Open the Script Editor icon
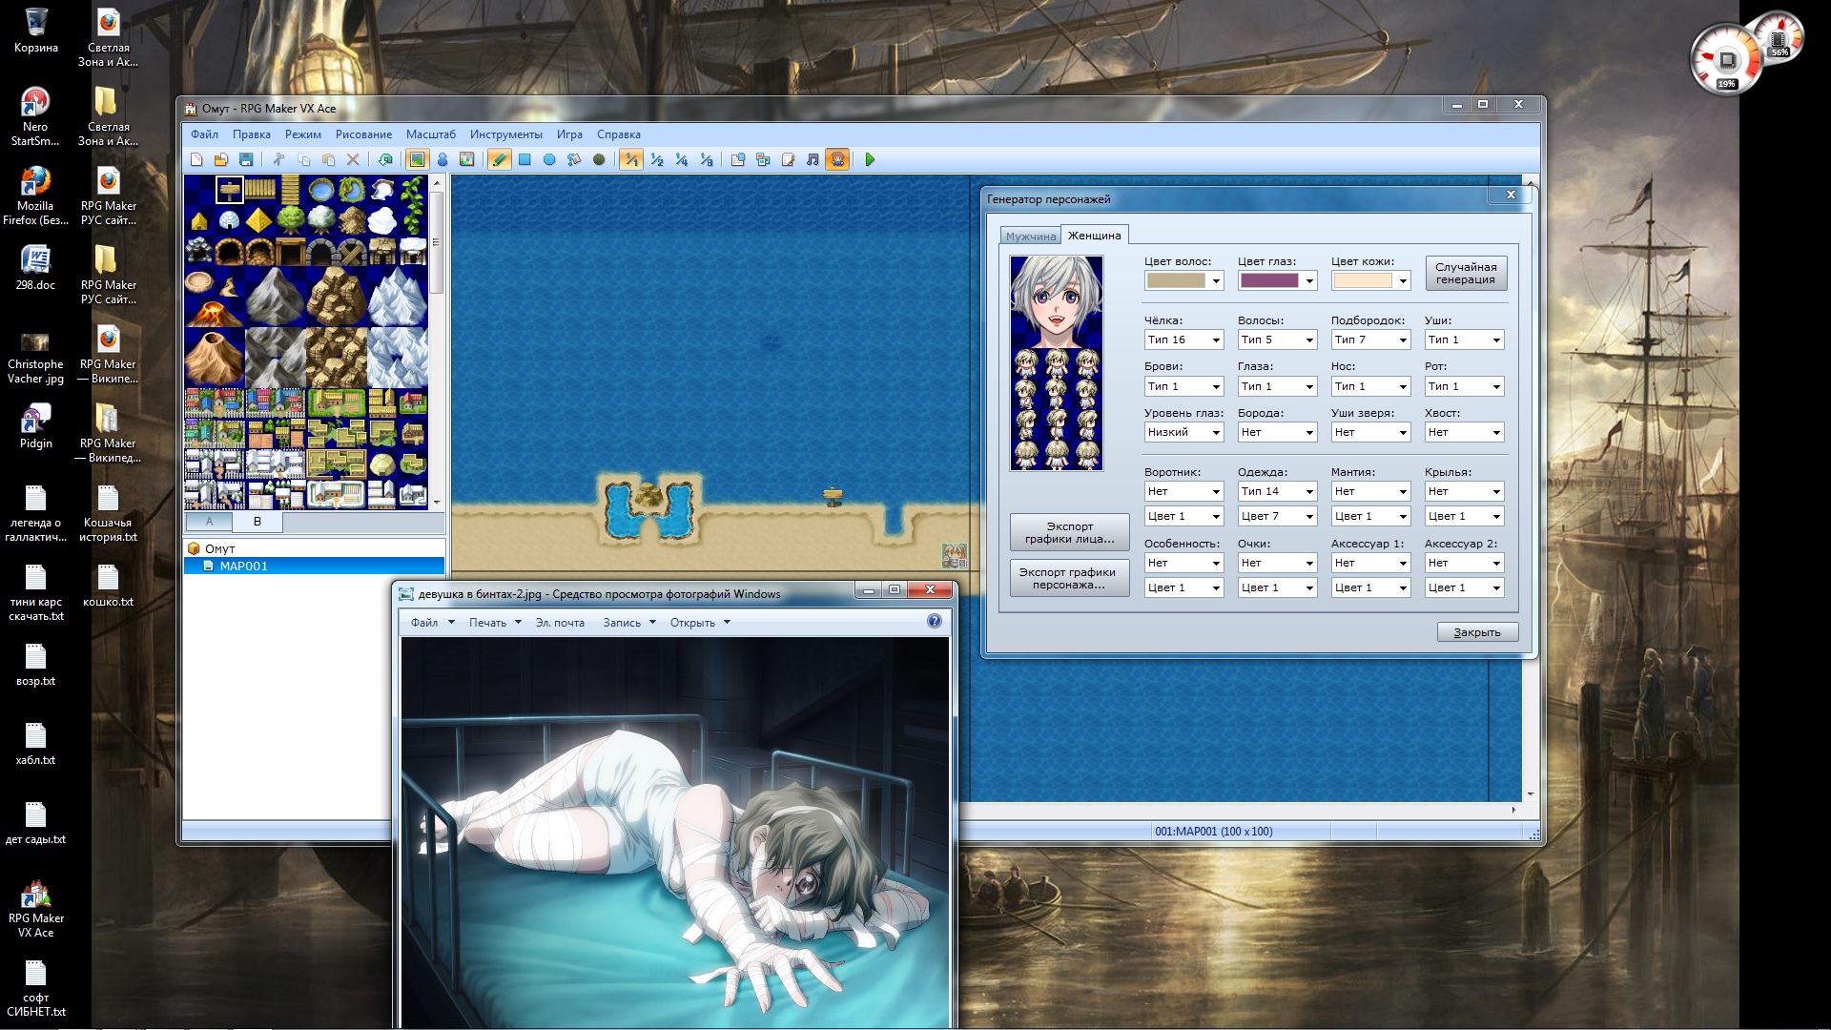The width and height of the screenshot is (1831, 1030). tap(788, 160)
